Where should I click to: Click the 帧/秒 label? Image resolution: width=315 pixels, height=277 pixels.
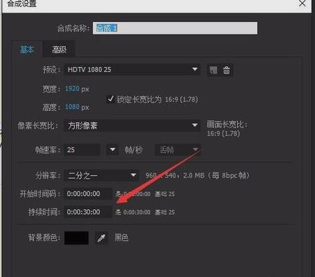[134, 150]
